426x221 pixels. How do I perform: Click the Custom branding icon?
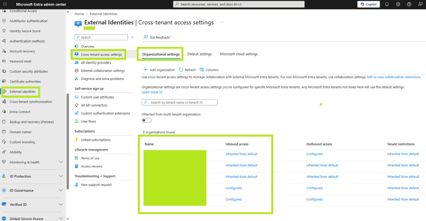[x=4, y=142]
